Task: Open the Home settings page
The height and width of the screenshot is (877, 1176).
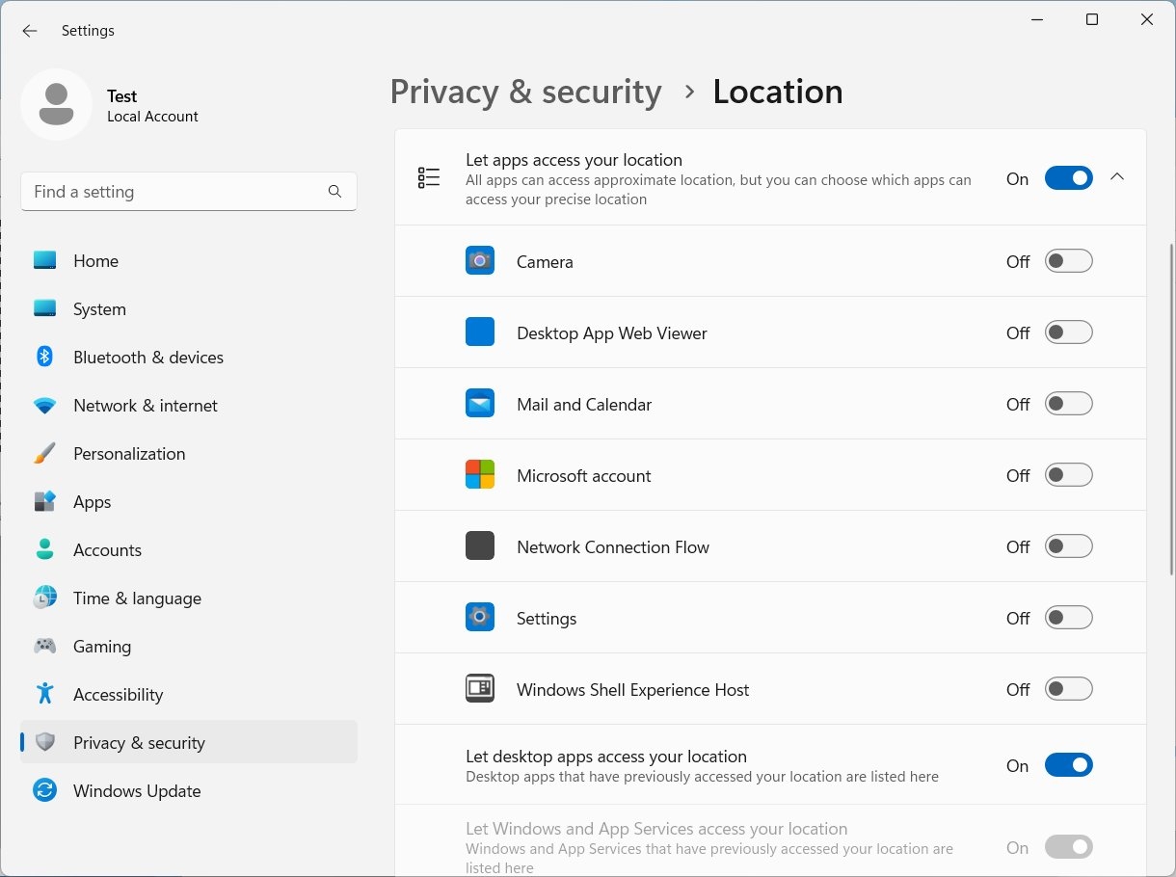Action: coord(189,261)
